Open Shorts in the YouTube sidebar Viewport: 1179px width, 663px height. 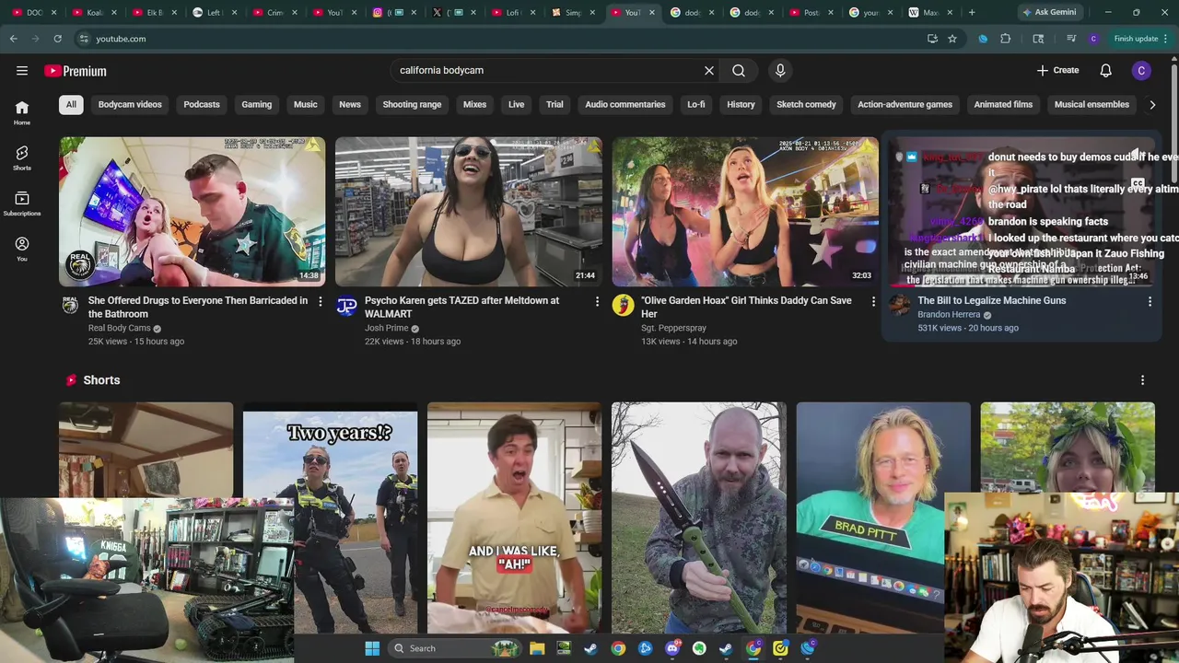(22, 157)
